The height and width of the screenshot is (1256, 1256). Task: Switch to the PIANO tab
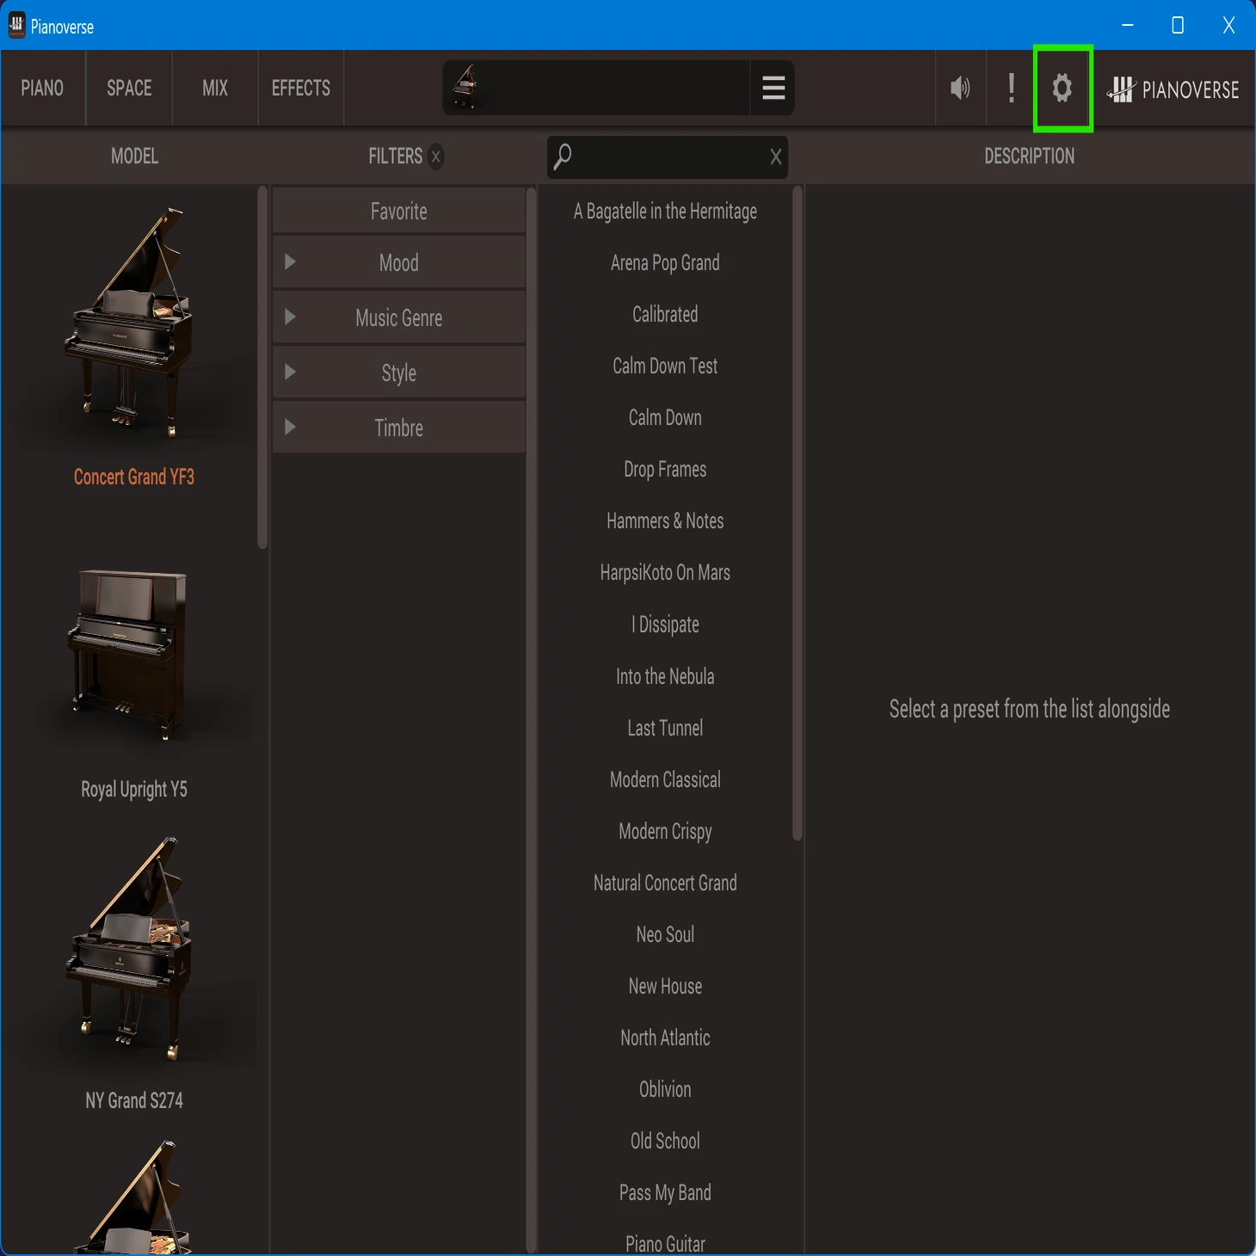pos(42,88)
